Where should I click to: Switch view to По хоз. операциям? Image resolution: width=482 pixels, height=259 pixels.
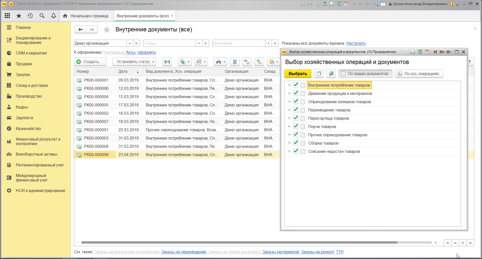click(x=419, y=74)
